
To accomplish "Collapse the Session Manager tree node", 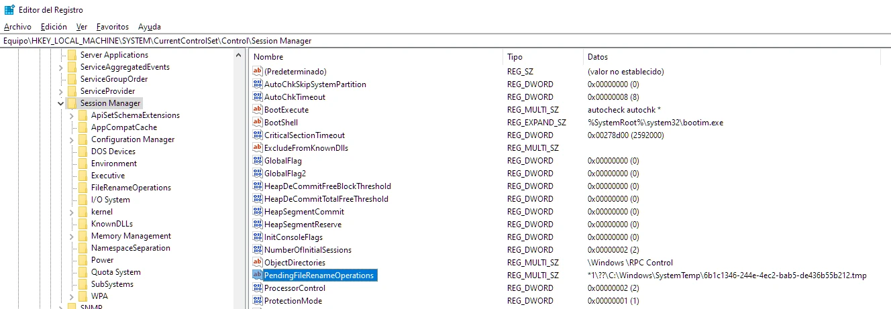I will tap(61, 103).
